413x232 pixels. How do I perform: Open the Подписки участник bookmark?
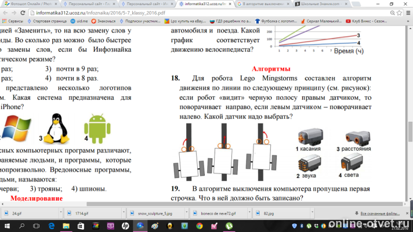click(x=140, y=21)
